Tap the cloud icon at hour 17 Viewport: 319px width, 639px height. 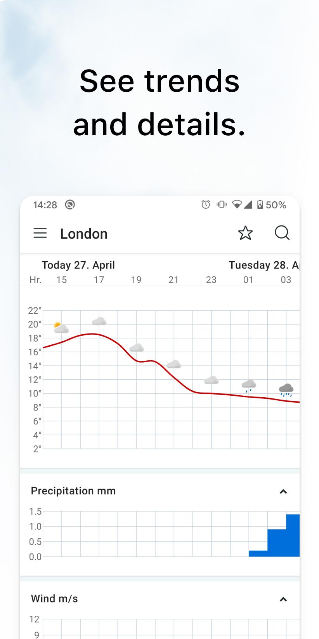pos(99,321)
